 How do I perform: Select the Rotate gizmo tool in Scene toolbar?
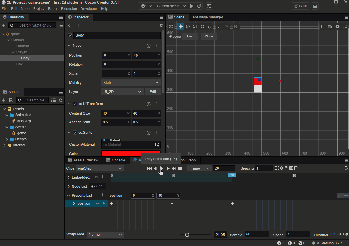coord(188,27)
